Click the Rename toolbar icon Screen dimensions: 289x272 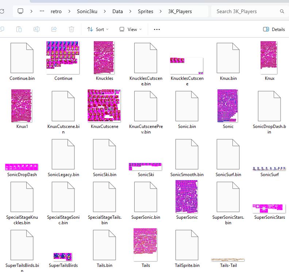tap(36, 29)
